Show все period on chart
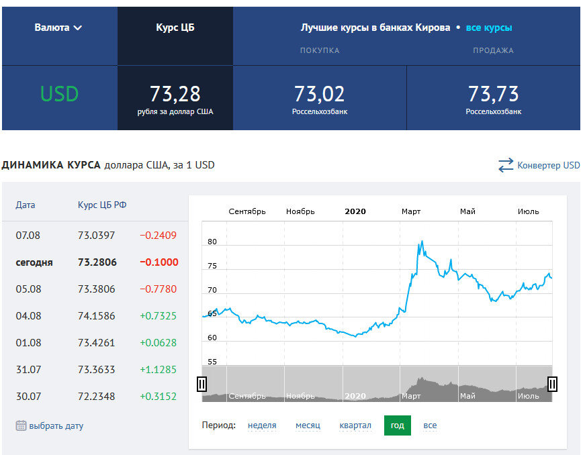This screenshot has width=583, height=455. pos(430,425)
